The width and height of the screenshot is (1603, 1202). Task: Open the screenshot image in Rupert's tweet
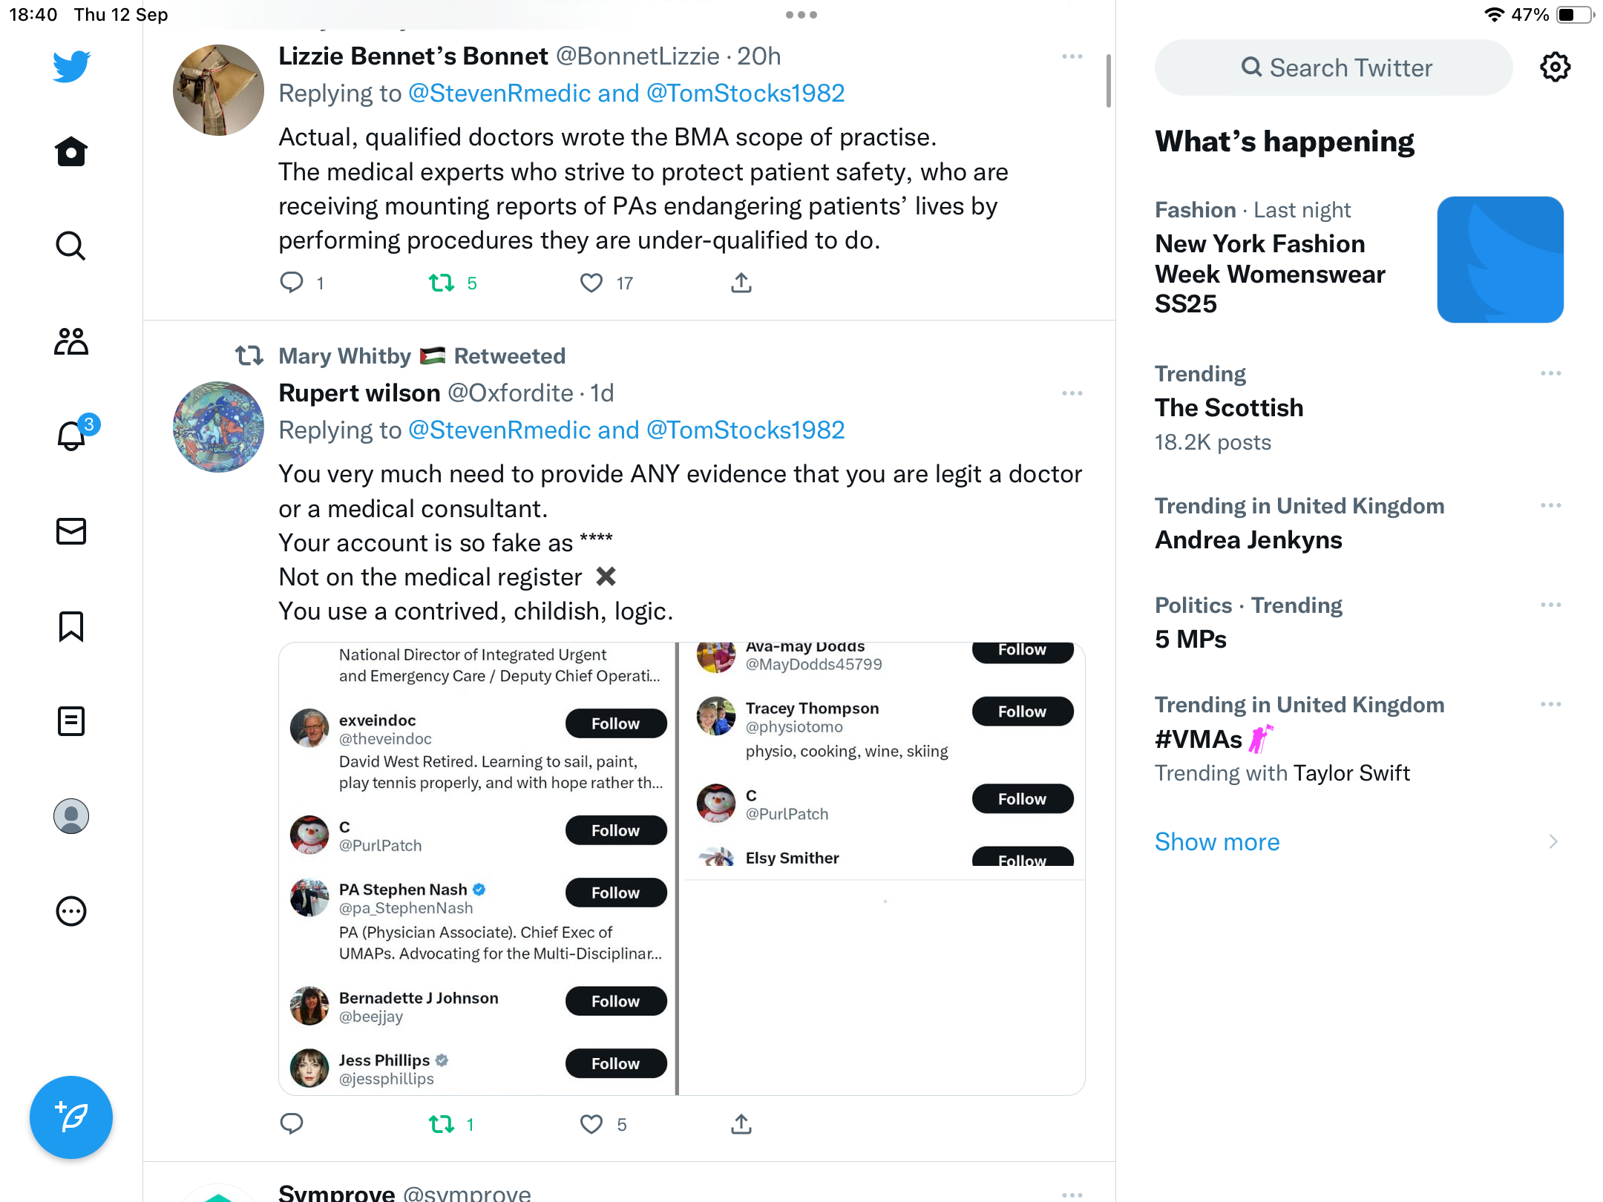(x=682, y=868)
